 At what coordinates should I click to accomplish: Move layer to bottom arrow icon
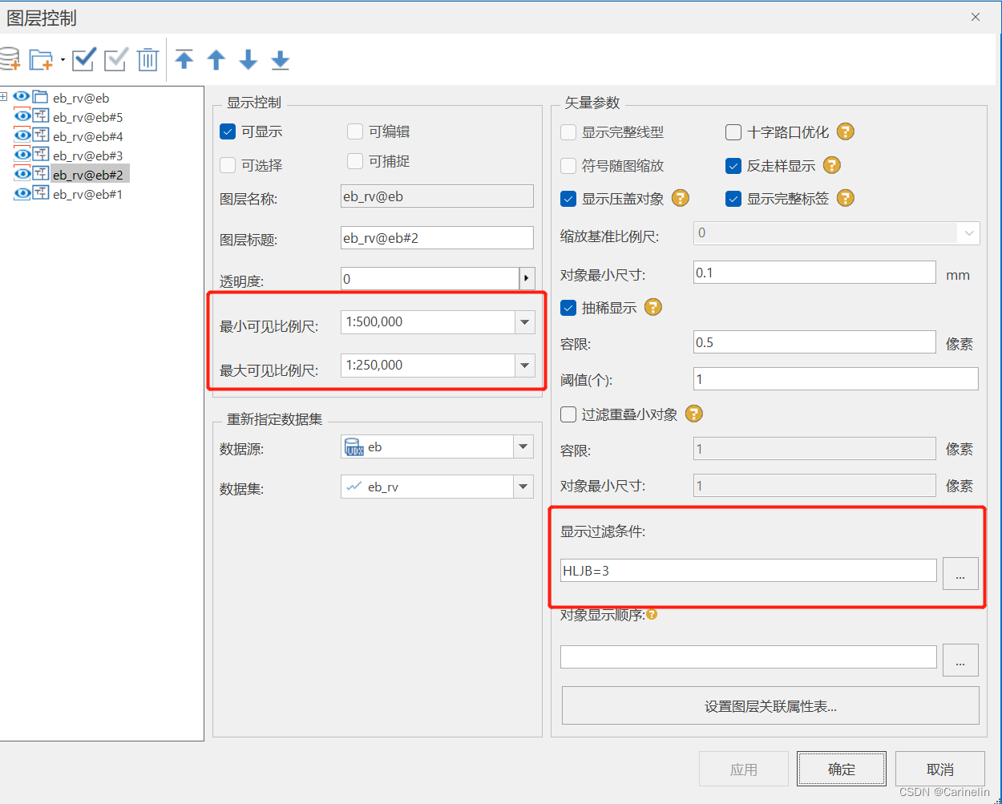(280, 59)
